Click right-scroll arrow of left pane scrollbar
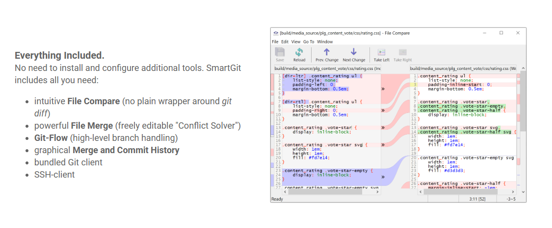Viewport: 552px width, 228px height. pyautogui.click(x=378, y=192)
